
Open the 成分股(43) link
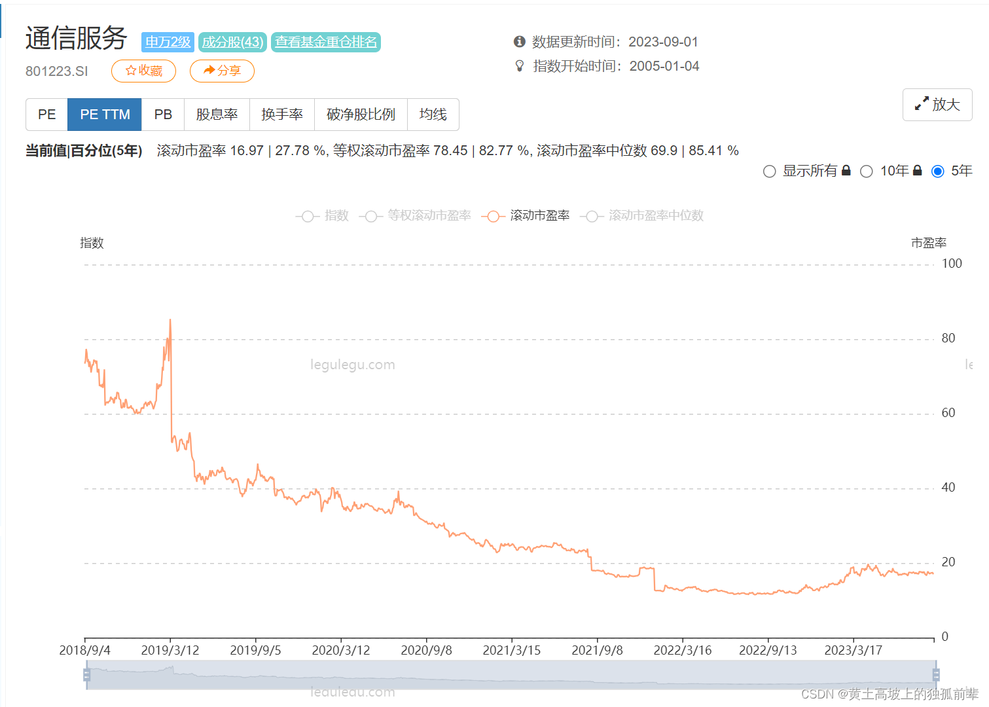pos(232,42)
